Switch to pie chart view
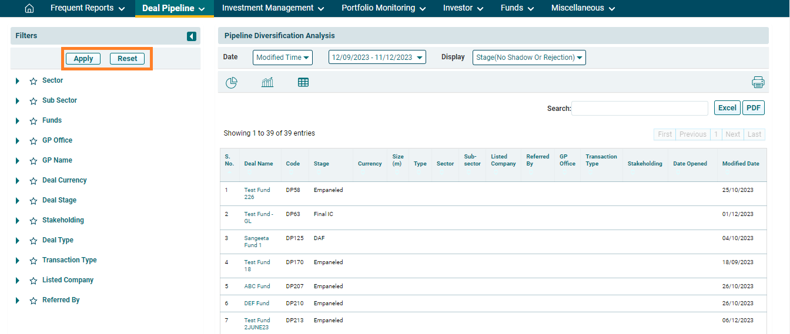The height and width of the screenshot is (334, 790). tap(232, 83)
